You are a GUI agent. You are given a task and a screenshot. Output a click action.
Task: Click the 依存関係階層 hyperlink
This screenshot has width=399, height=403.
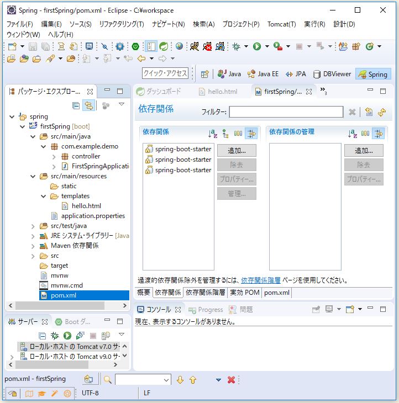261,280
